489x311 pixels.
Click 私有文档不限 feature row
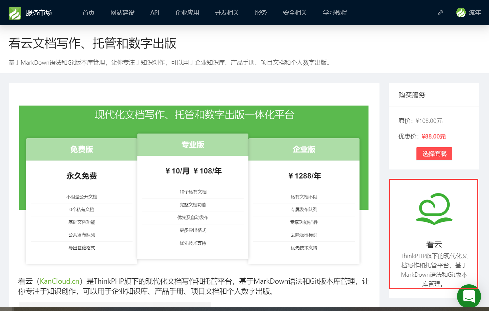tap(304, 197)
